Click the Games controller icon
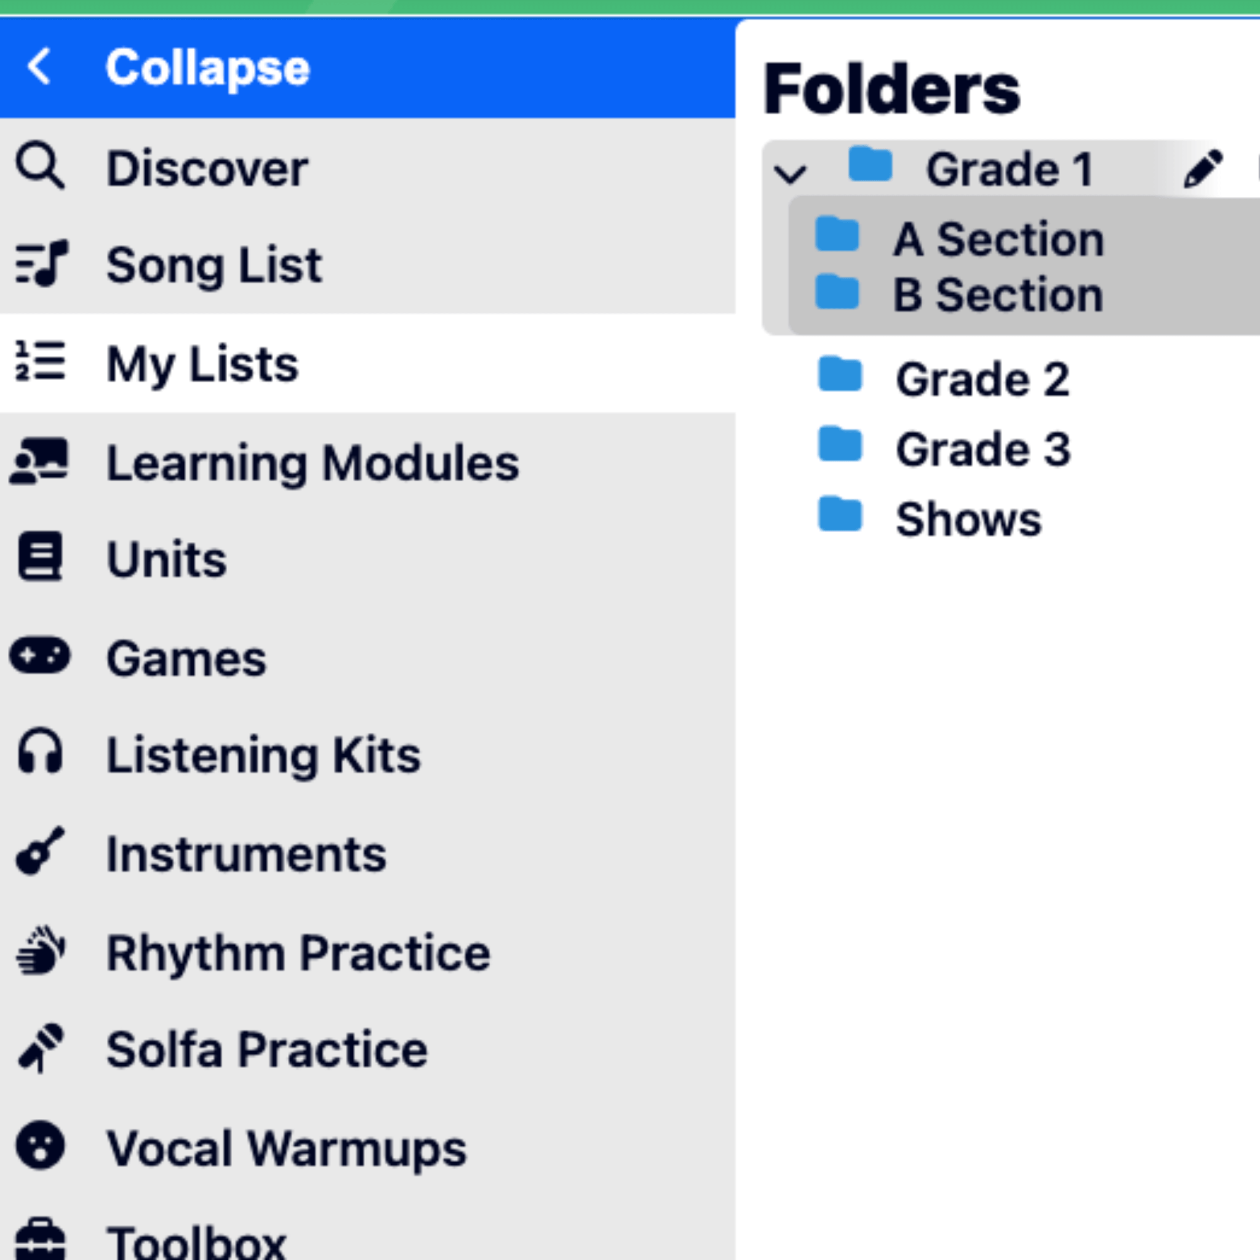The image size is (1260, 1260). pos(40,655)
